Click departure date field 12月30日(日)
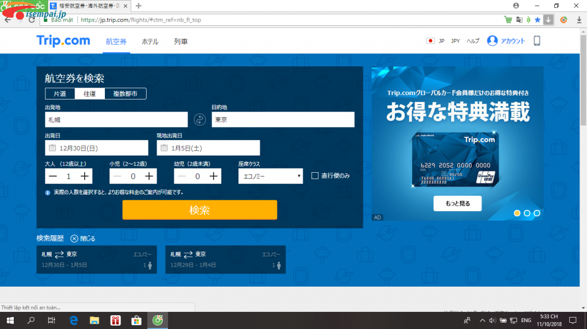Viewport: 587px width, 329px height. point(96,148)
